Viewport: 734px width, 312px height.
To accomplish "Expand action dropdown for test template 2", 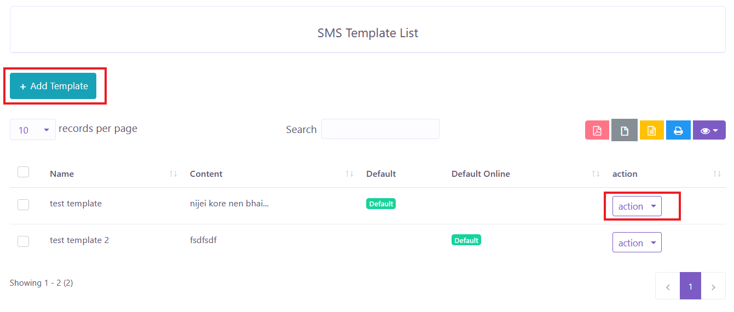I will (637, 242).
